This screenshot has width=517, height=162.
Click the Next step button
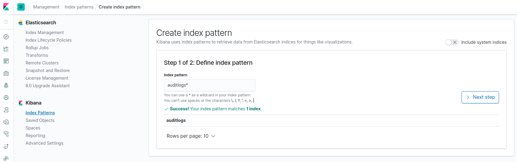coord(480,97)
